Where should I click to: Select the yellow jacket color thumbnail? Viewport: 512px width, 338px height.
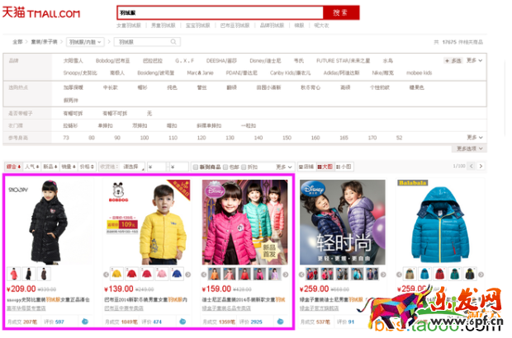[118, 274]
